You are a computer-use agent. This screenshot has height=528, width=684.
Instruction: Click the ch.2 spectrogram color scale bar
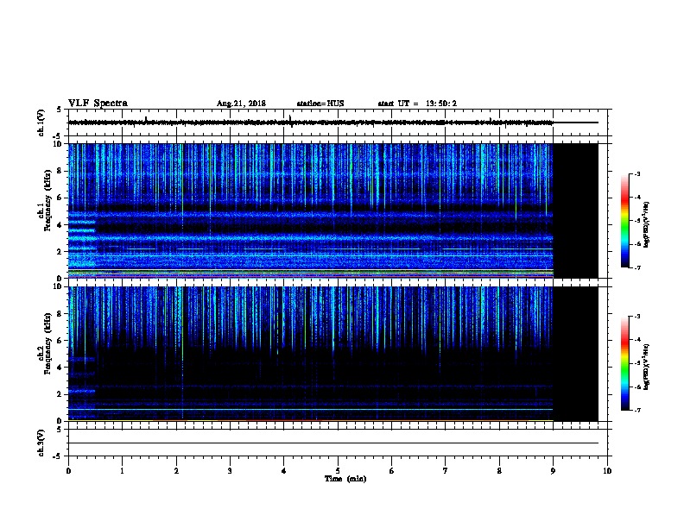tap(624, 363)
